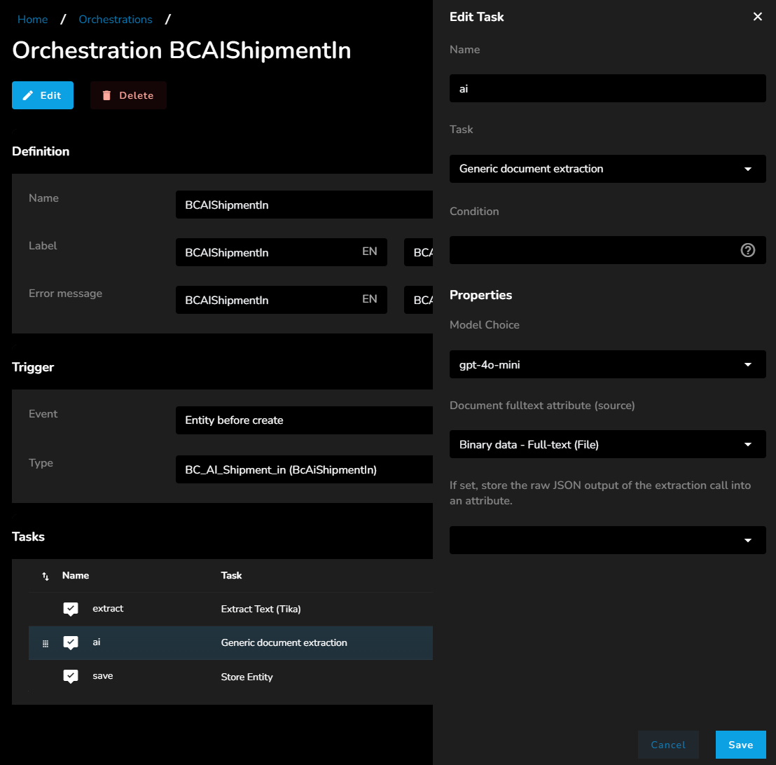Toggle the checkbox for ai task
This screenshot has width=776, height=765.
71,642
